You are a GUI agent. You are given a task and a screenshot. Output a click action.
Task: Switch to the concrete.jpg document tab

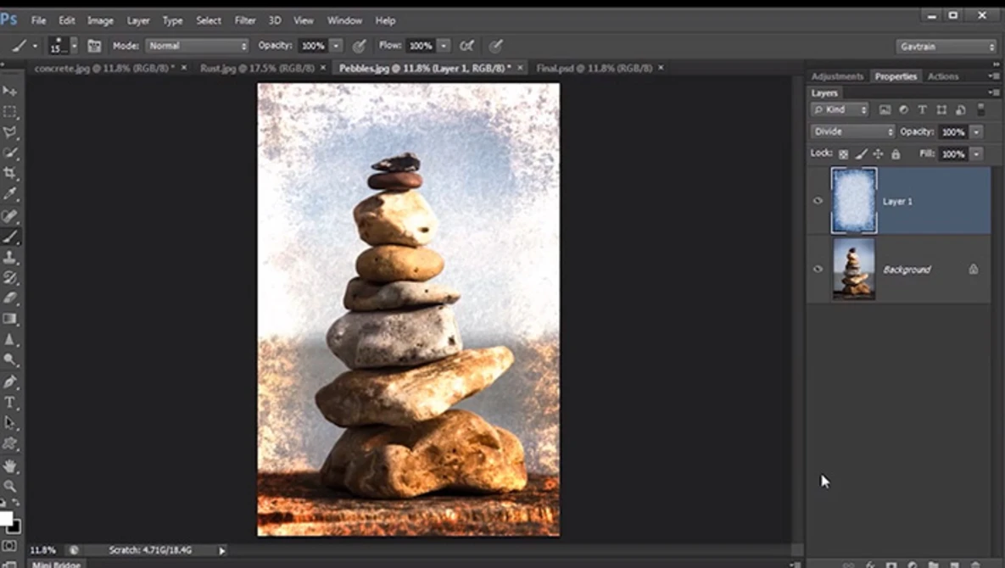click(x=103, y=68)
